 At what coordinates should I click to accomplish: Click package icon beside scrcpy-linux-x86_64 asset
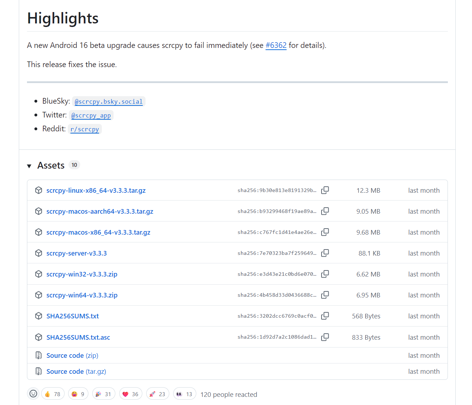[39, 190]
